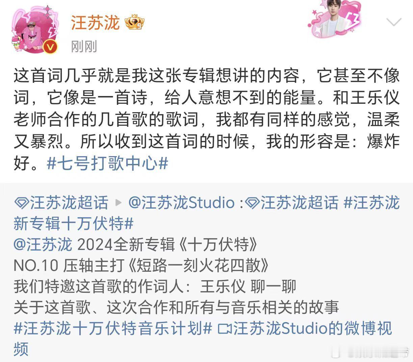Click the gray triangle arrow separator
The height and width of the screenshot is (362, 413).
click(119, 203)
